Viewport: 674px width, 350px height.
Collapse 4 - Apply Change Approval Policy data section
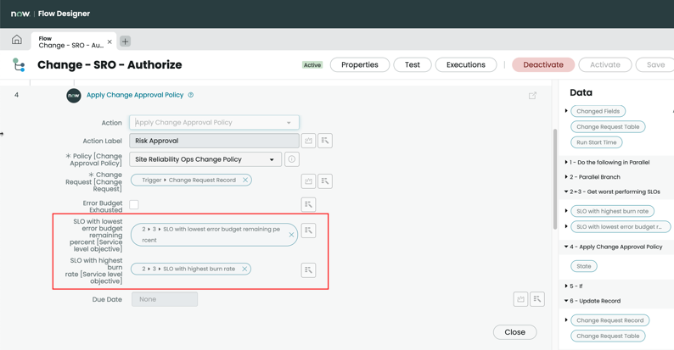(566, 247)
